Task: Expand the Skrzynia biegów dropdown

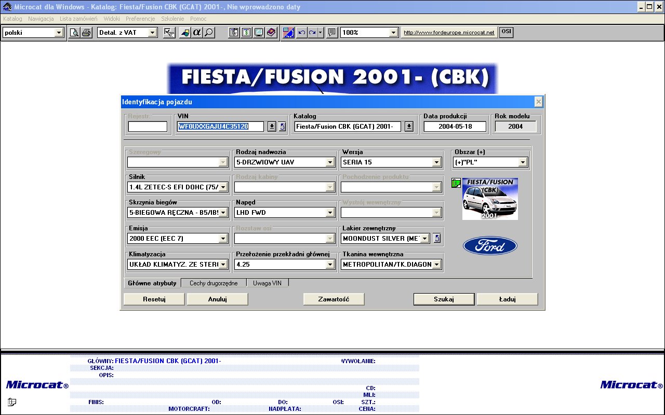Action: tap(223, 212)
